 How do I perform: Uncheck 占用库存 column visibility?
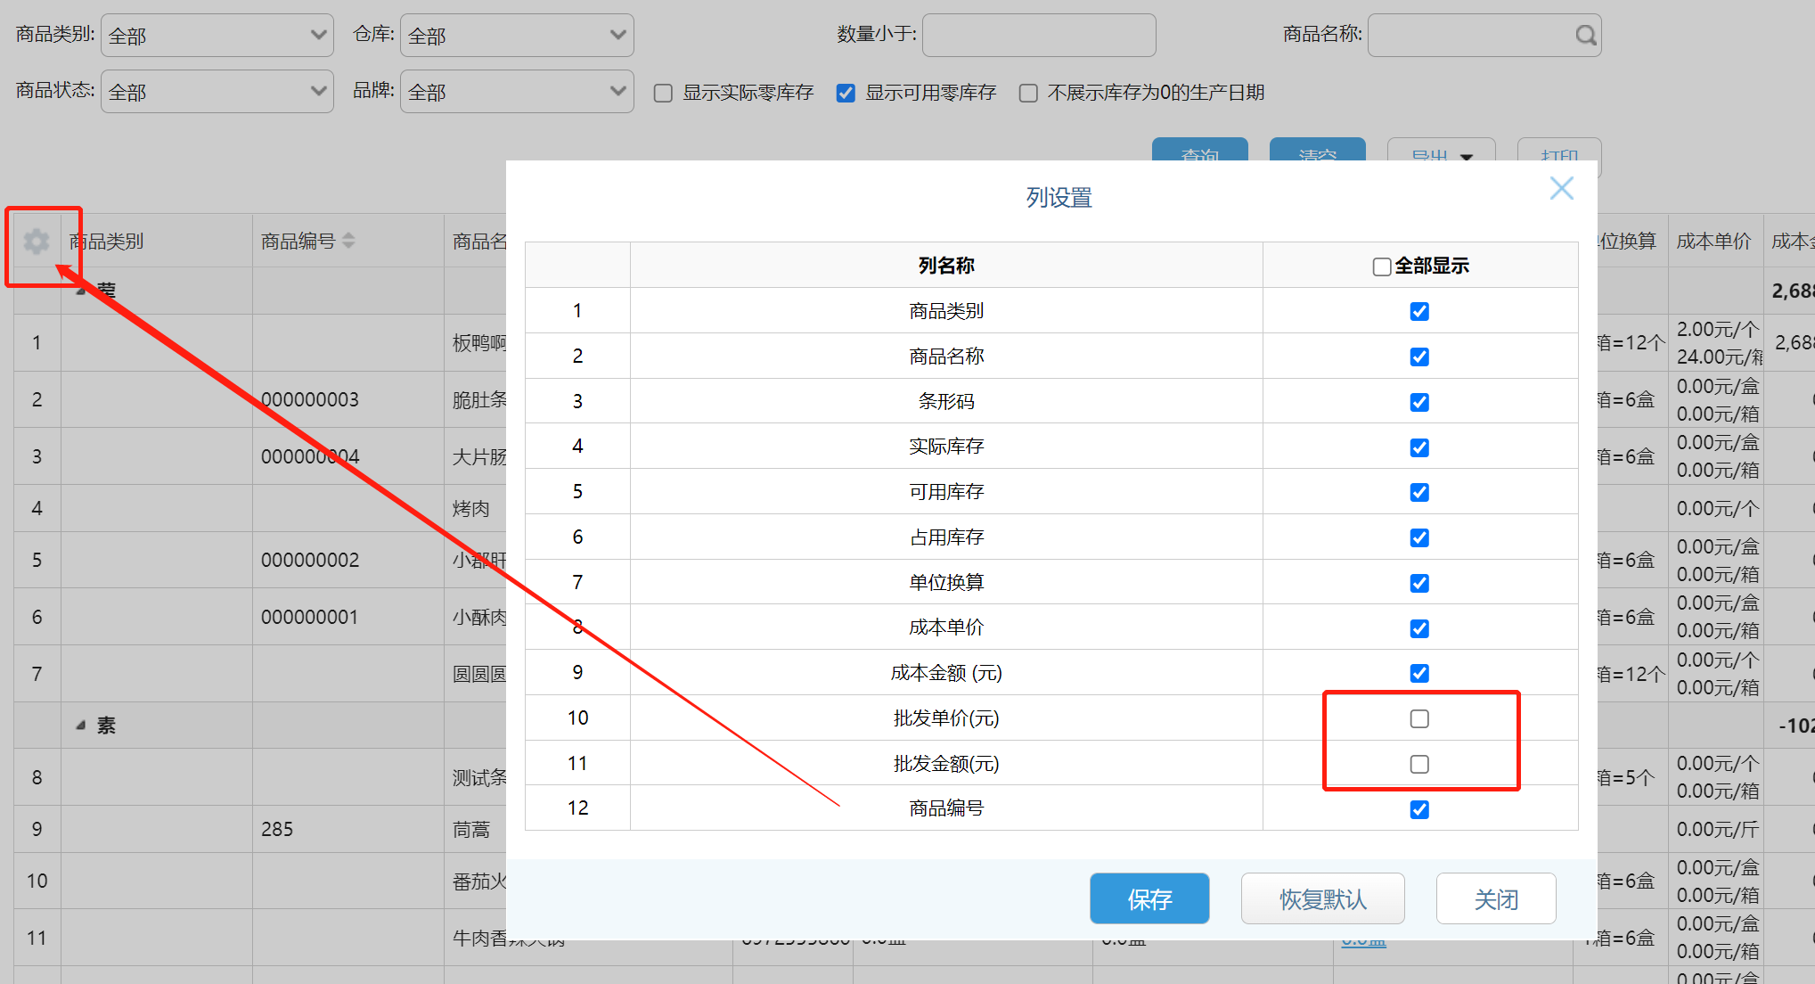click(1419, 537)
